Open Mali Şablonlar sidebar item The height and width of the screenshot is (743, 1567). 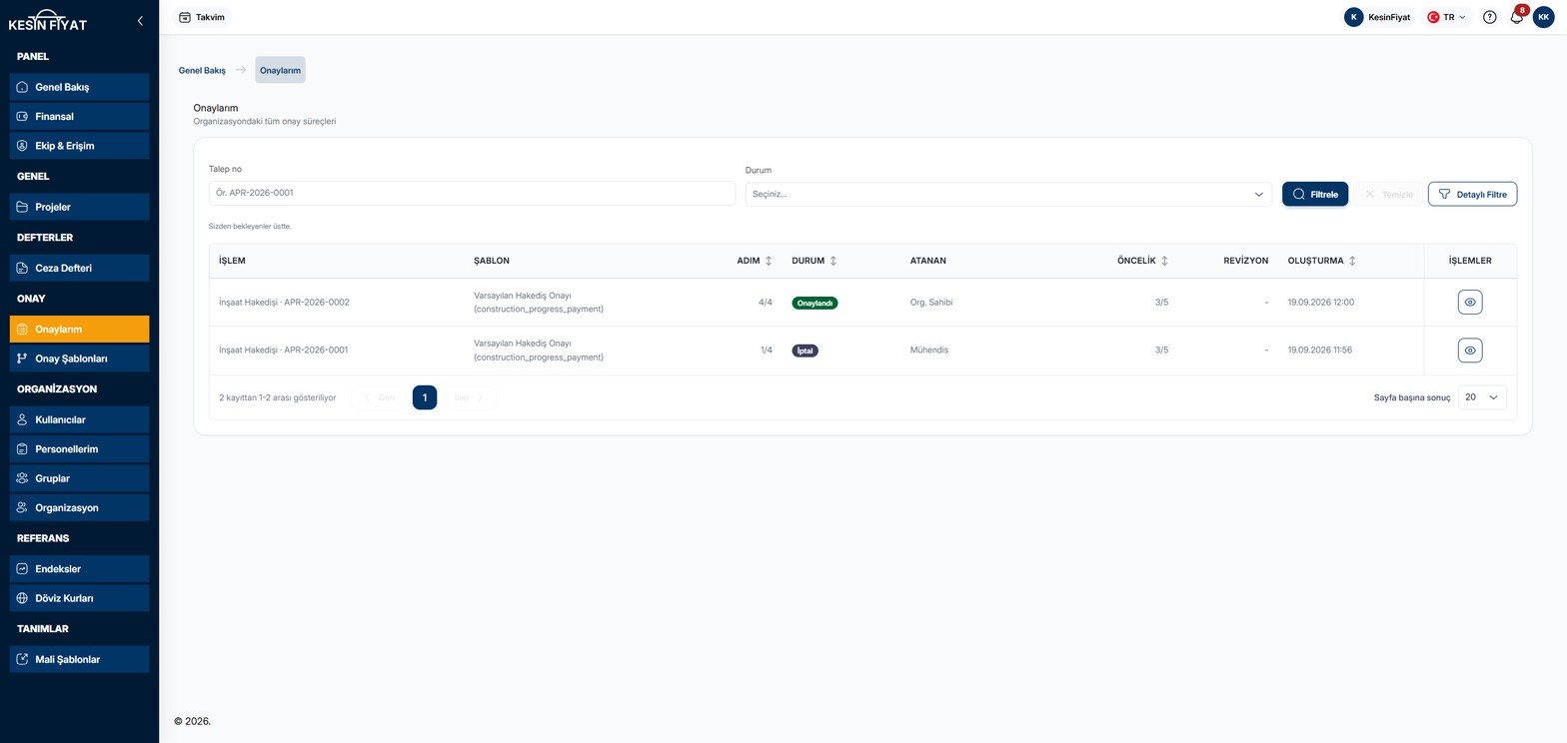click(79, 659)
